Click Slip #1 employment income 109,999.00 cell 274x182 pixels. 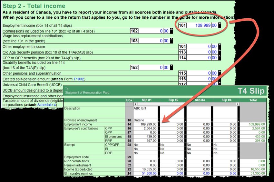145,124
